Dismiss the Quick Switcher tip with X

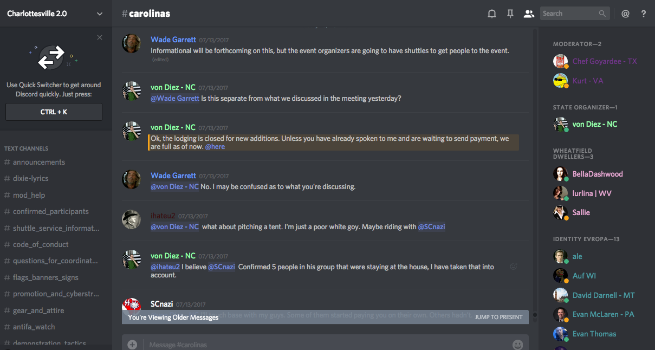pos(100,37)
